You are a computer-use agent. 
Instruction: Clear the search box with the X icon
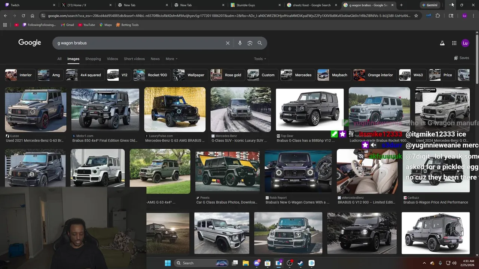point(228,43)
